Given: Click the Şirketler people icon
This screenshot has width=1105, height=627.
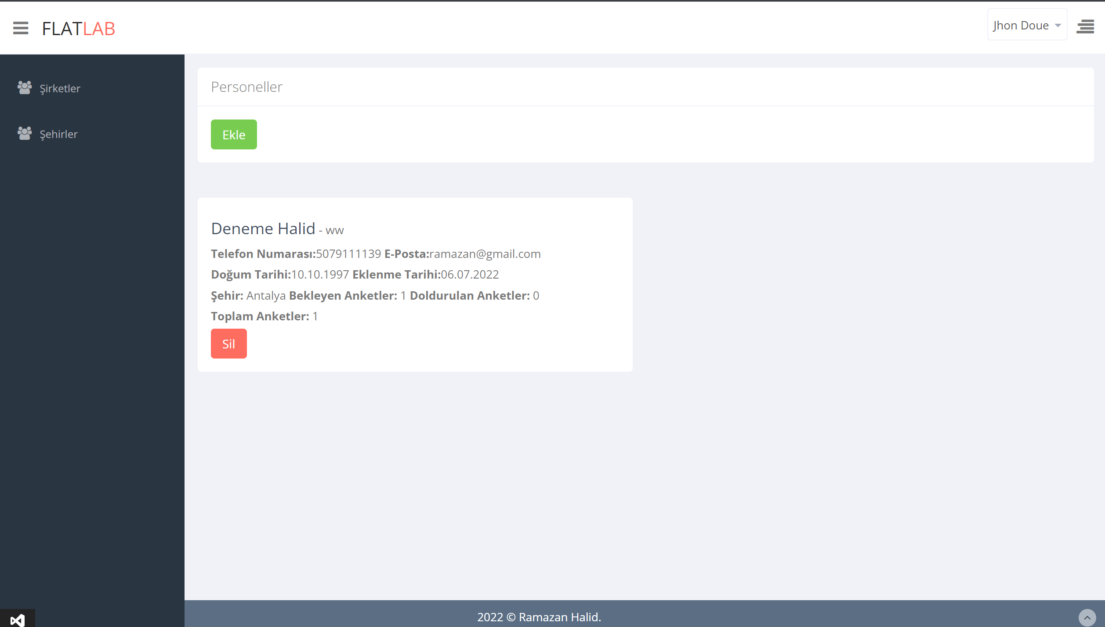Looking at the screenshot, I should click(24, 87).
